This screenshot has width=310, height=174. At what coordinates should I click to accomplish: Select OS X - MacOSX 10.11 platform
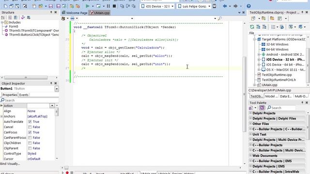click(x=286, y=70)
